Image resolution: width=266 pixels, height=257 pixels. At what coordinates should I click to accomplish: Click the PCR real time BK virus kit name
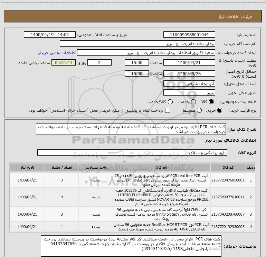162,180
